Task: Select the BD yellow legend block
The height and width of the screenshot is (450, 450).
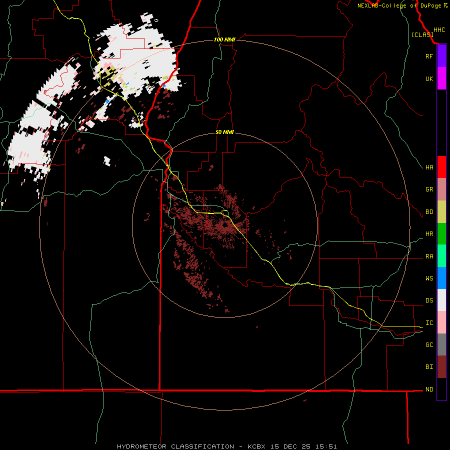Action: (x=441, y=212)
